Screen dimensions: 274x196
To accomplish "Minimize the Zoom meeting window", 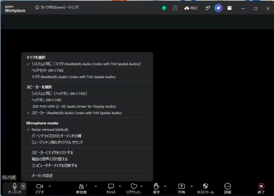I will tap(243, 8).
